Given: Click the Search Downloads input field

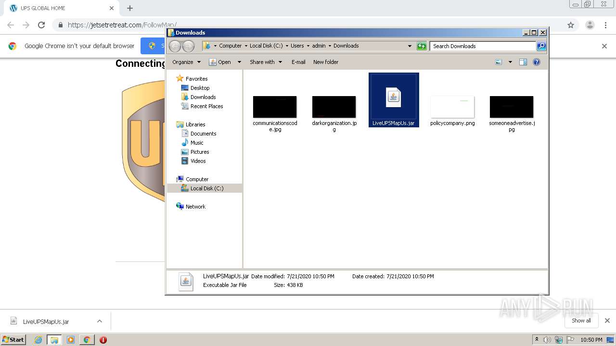Looking at the screenshot, I should coord(483,46).
